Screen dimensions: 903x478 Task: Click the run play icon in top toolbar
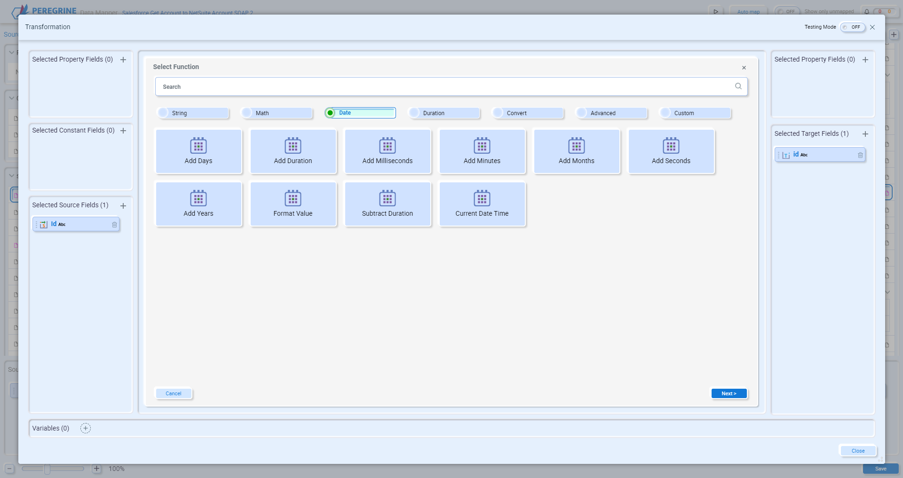coord(716,12)
